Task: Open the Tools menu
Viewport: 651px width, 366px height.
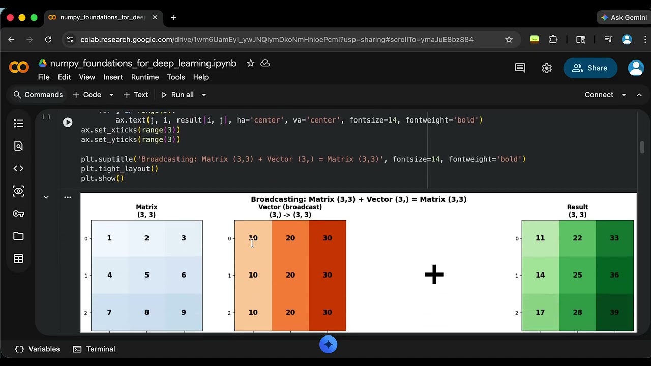Action: pos(176,77)
